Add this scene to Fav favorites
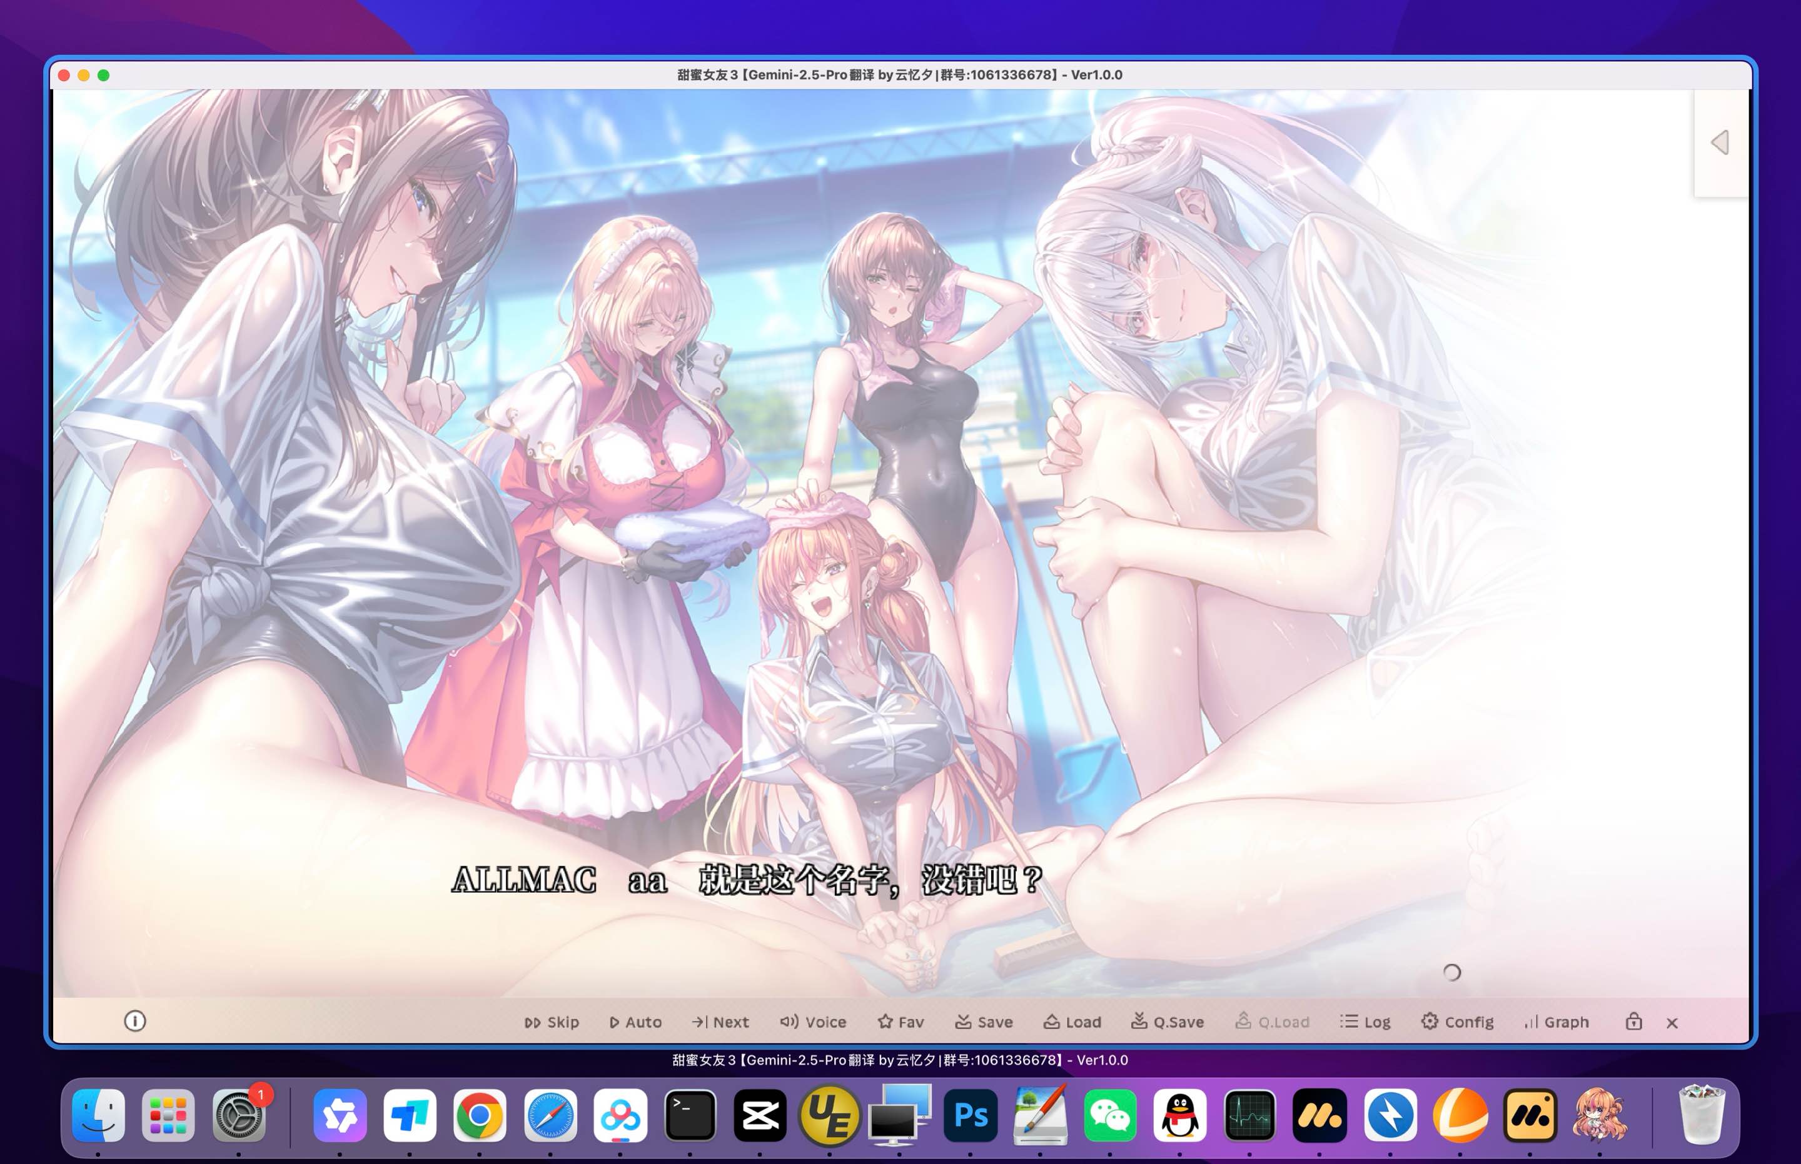The image size is (1801, 1164). point(901,1022)
